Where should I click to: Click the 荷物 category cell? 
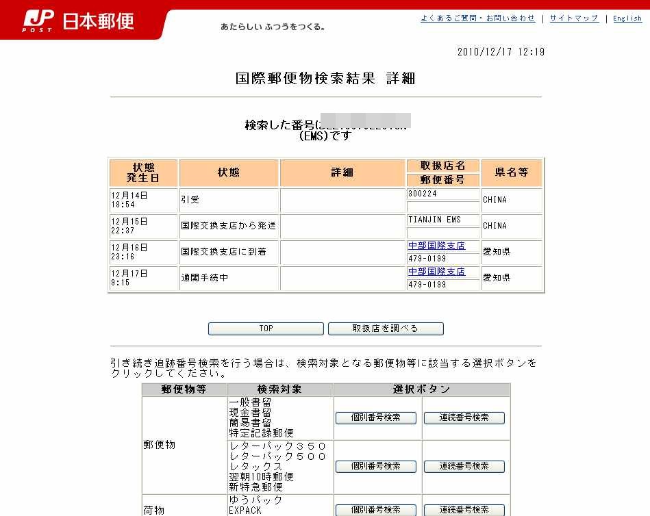pos(184,506)
